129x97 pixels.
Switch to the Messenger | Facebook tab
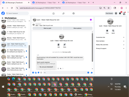coord(16,3)
